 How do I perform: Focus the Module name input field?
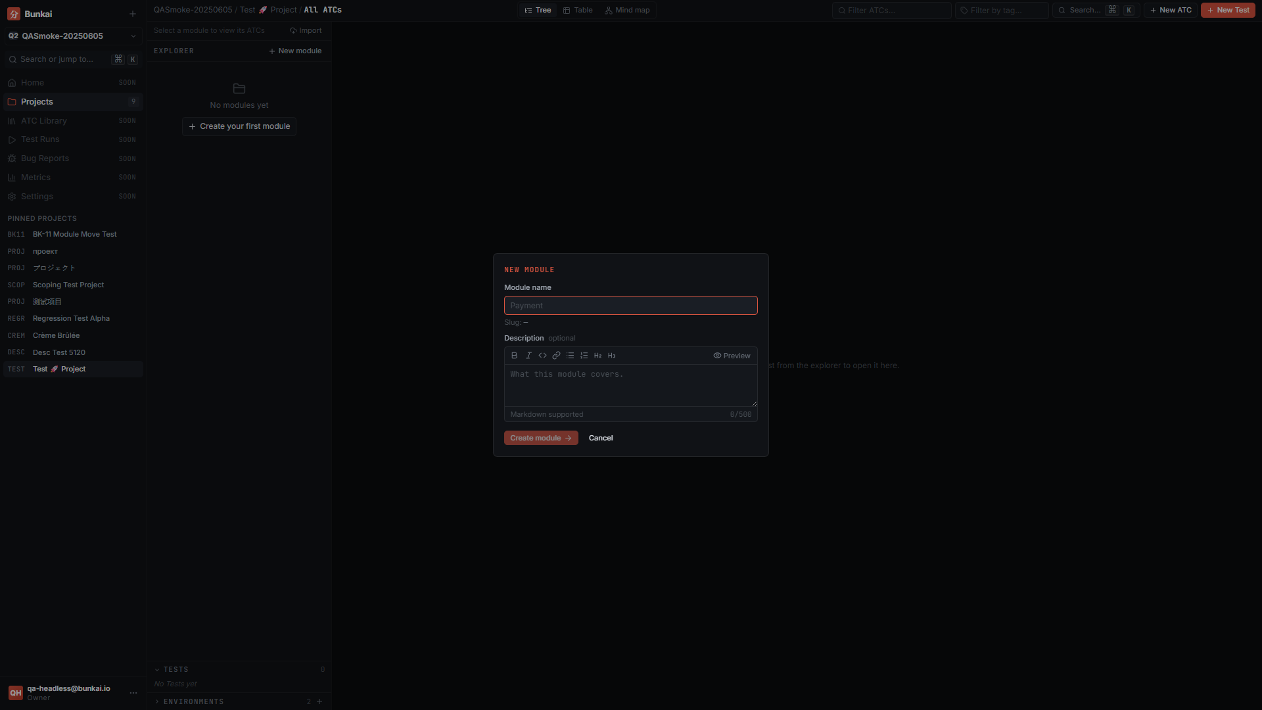[630, 306]
